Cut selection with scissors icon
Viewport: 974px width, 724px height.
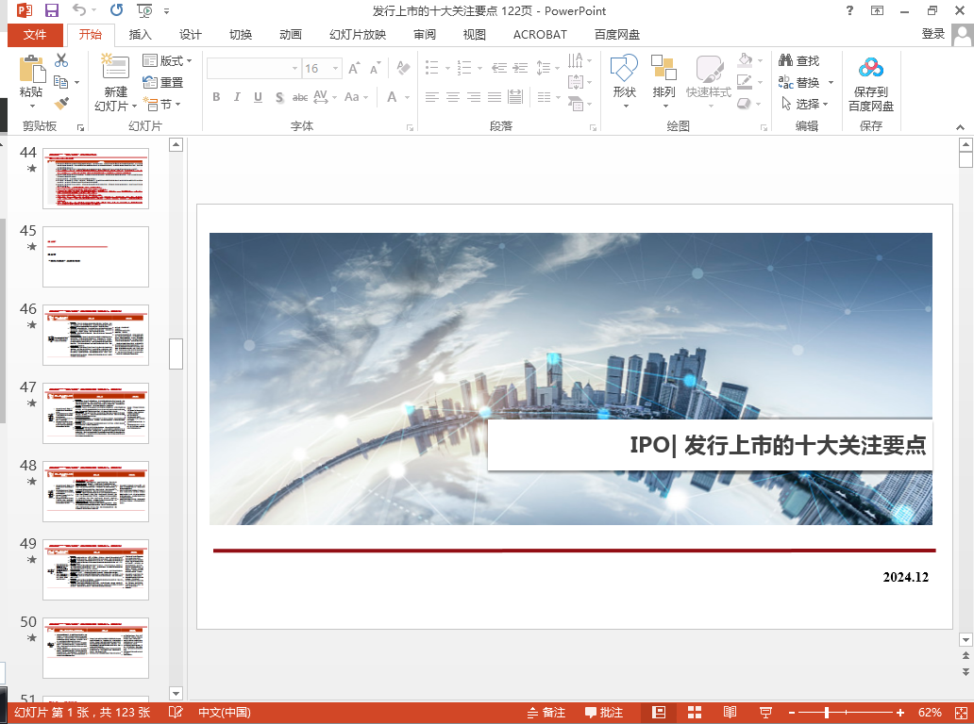61,60
